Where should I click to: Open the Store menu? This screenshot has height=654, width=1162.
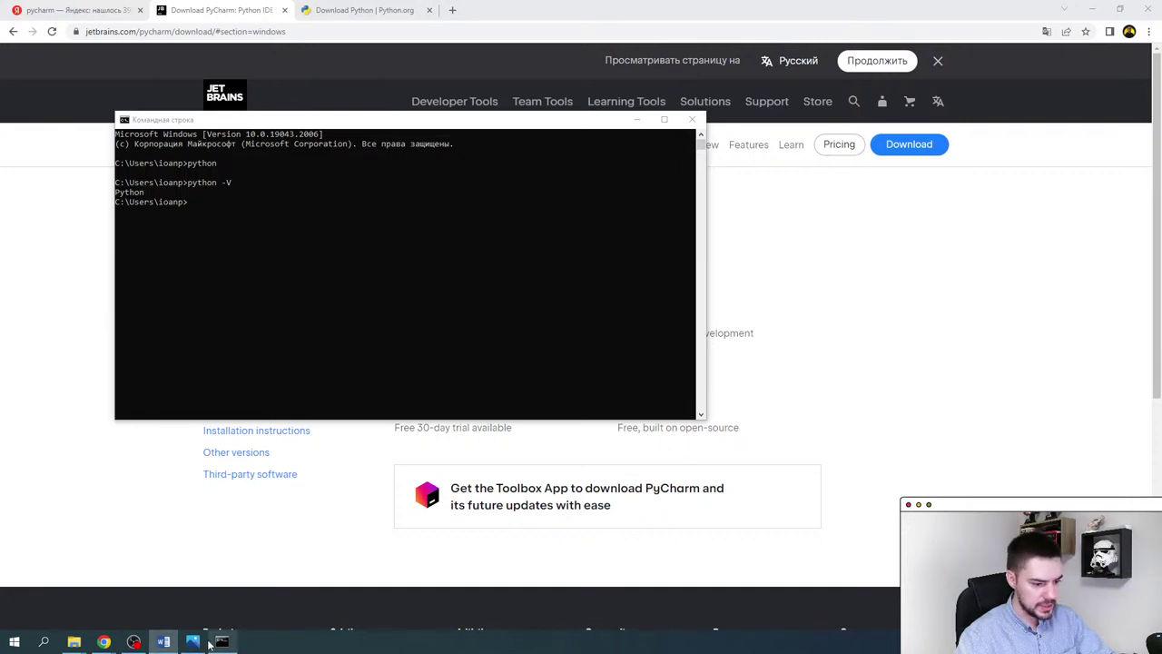pos(817,102)
